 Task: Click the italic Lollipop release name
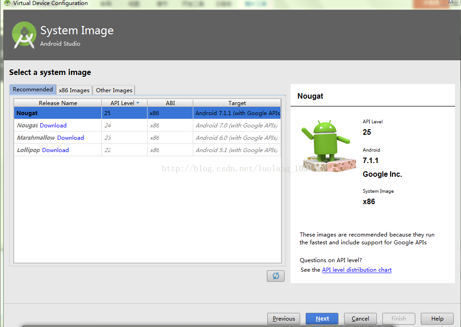click(28, 150)
